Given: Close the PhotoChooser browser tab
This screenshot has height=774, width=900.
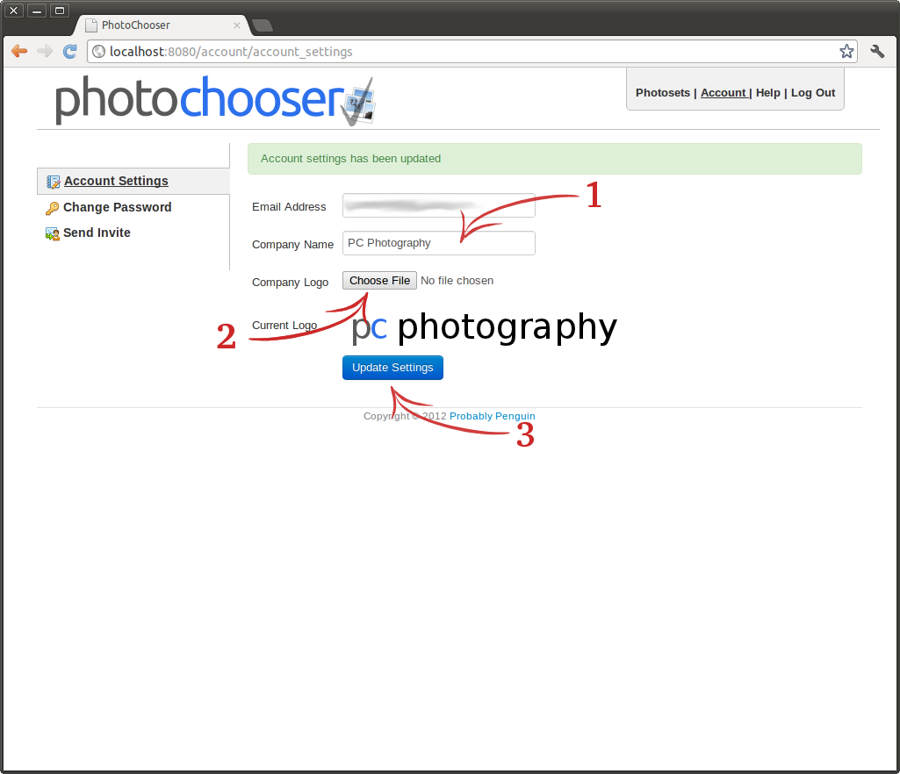Looking at the screenshot, I should (236, 25).
